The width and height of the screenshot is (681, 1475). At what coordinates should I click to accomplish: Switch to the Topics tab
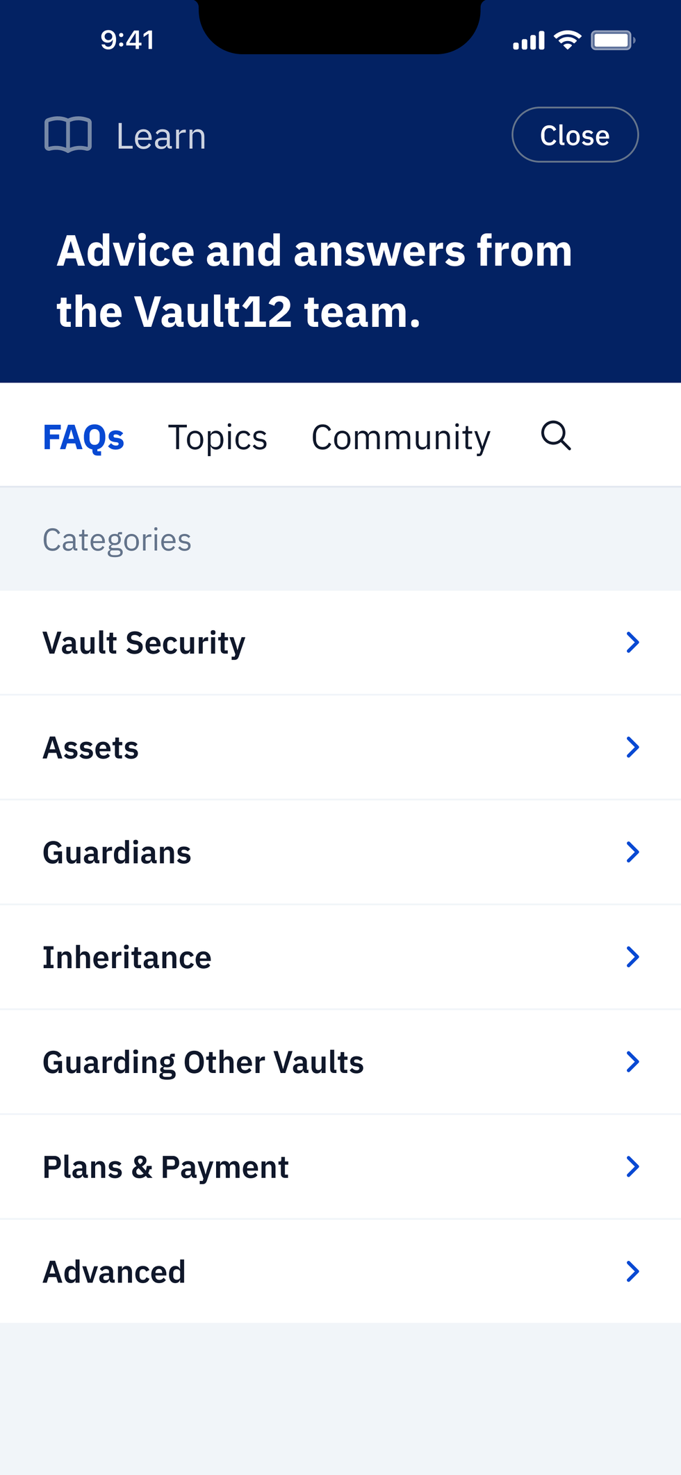click(x=218, y=436)
